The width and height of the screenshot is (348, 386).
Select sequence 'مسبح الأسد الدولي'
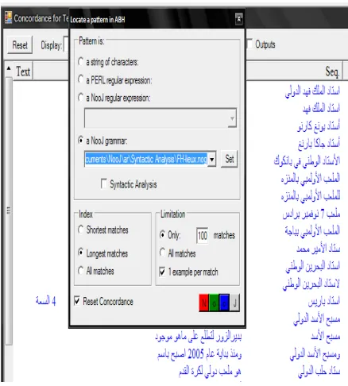317,318
